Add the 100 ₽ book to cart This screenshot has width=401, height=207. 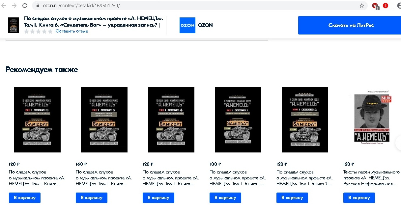coord(225,198)
